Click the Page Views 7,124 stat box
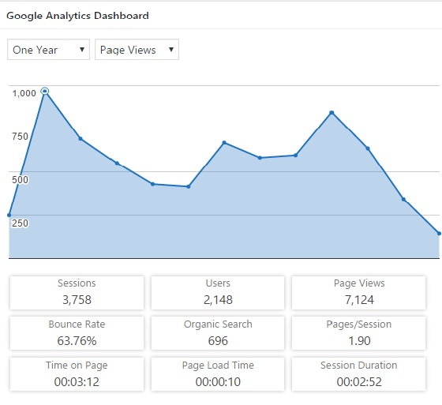442x405 pixels. point(359,293)
